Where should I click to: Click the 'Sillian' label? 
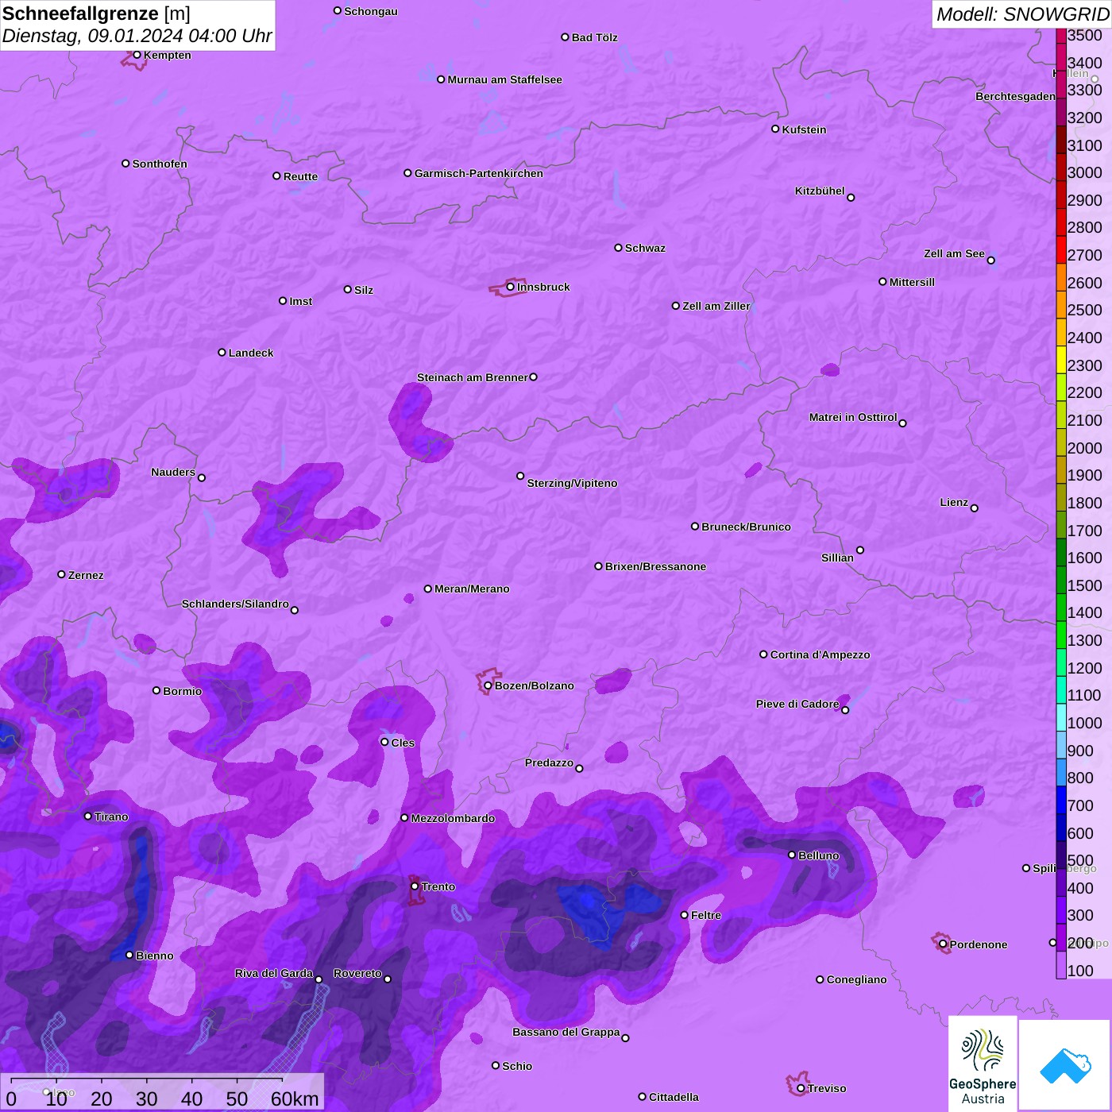click(837, 558)
